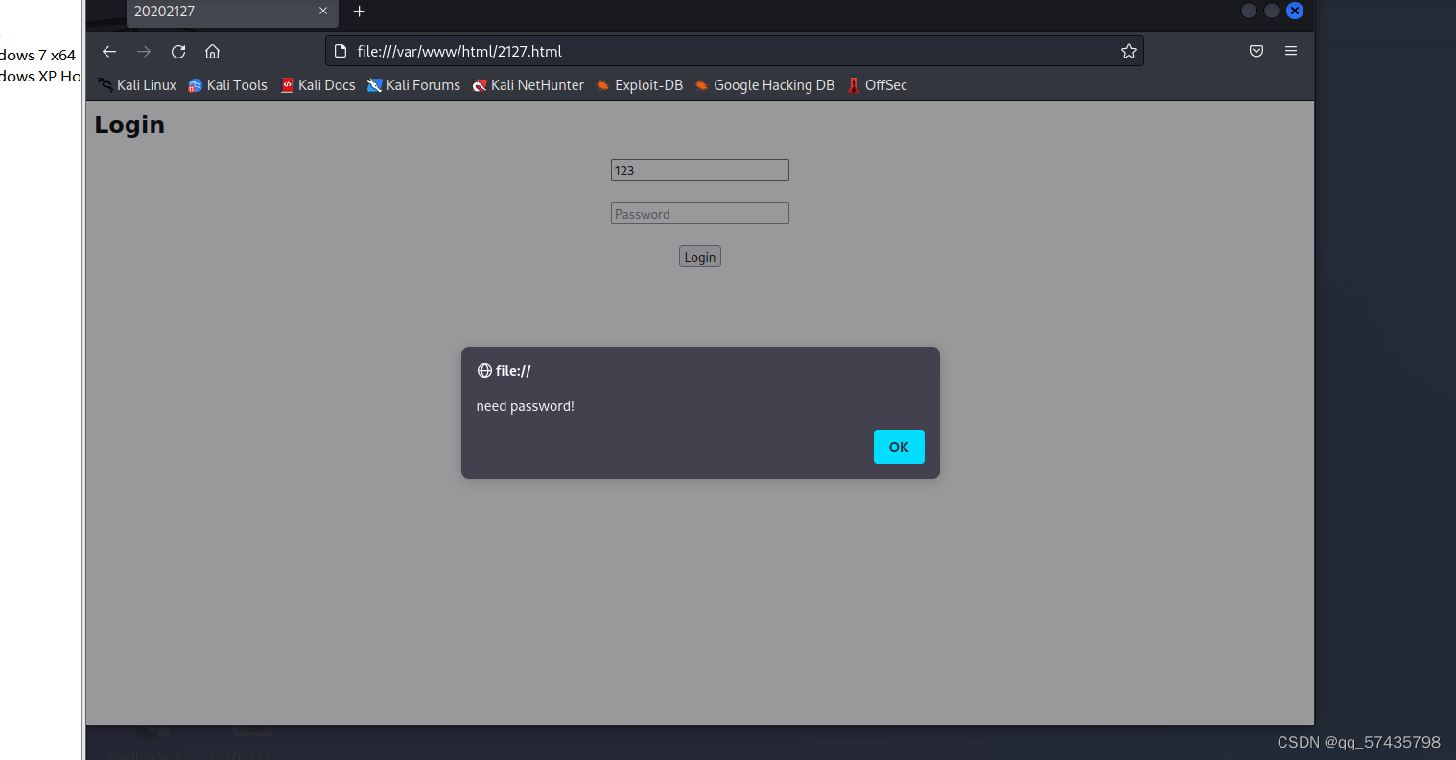Open the Kali Linux bookmark
This screenshot has height=760, width=1456.
(137, 85)
